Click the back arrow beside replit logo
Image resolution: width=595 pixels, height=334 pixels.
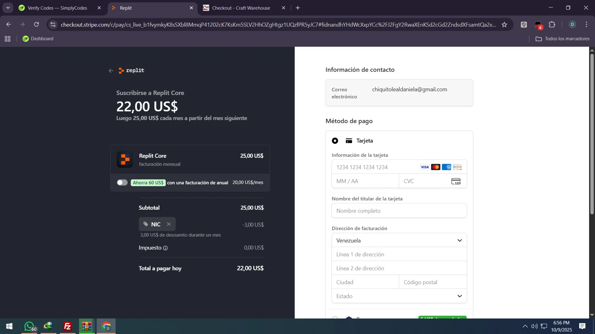111,71
